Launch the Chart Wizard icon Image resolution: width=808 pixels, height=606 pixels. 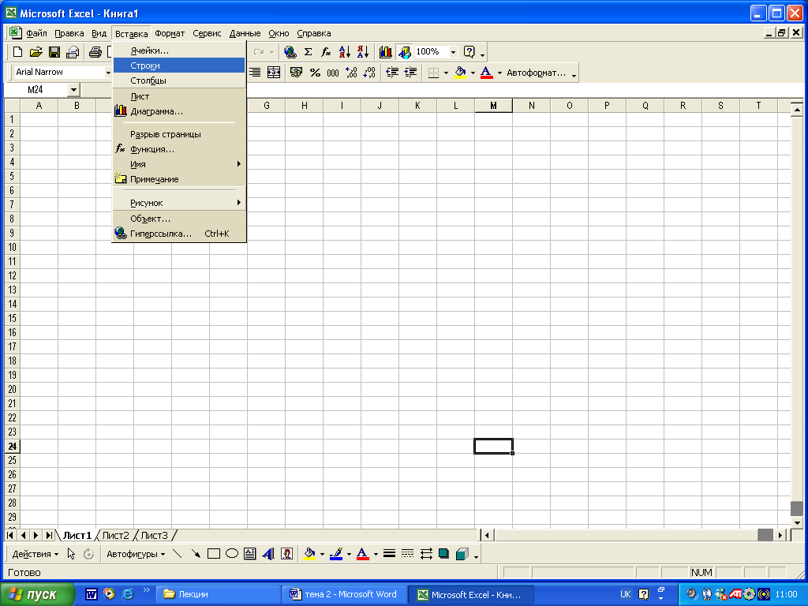click(x=385, y=52)
